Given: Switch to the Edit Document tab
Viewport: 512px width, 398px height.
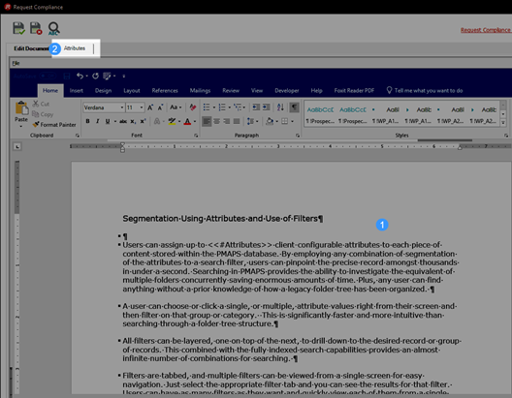Looking at the screenshot, I should (31, 48).
